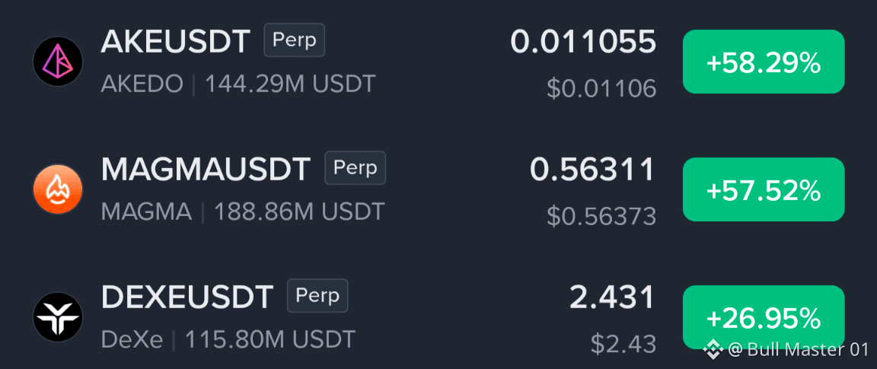The width and height of the screenshot is (877, 369).
Task: Click the AKEDO 144.29M USDT volume text
Action: click(x=238, y=84)
